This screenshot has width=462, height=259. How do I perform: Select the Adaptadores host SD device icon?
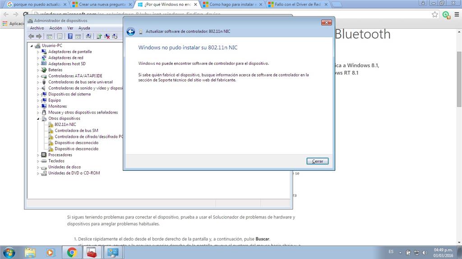point(44,64)
